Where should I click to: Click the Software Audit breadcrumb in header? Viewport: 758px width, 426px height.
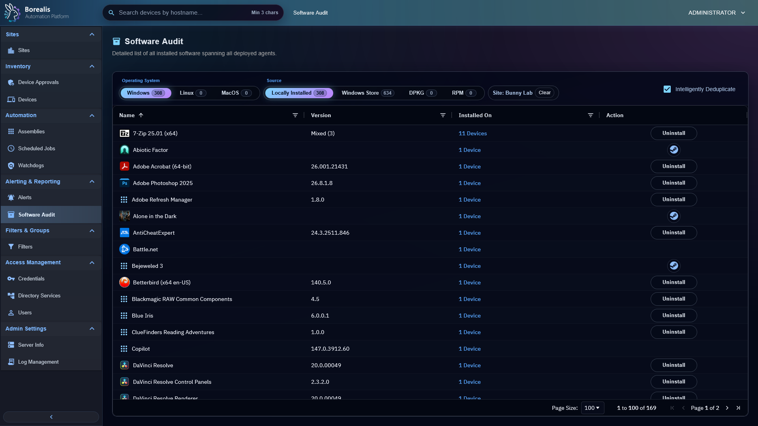tap(310, 13)
